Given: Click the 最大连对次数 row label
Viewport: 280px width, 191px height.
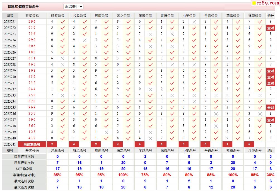Looking at the screenshot, I should pos(24,187).
